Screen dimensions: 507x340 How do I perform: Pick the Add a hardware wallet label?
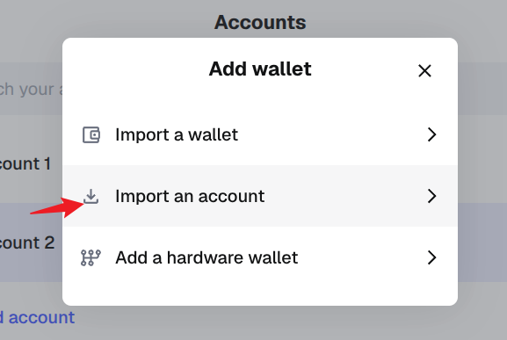206,257
